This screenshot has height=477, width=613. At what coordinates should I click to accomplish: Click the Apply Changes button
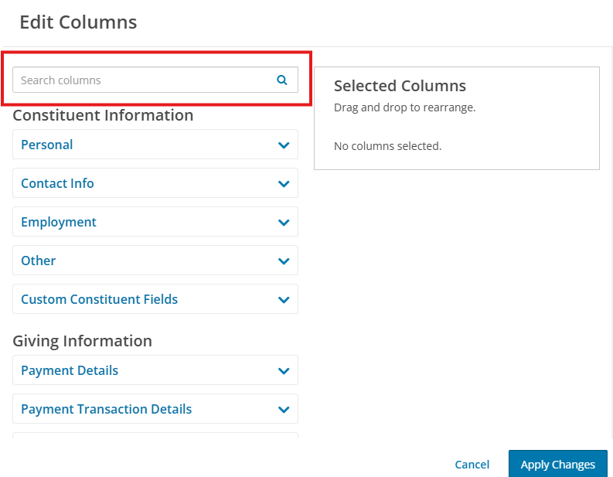pyautogui.click(x=558, y=464)
